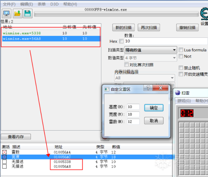Check the 对比首次扫描 checkbox
This screenshot has height=177, width=208.
coord(126,65)
